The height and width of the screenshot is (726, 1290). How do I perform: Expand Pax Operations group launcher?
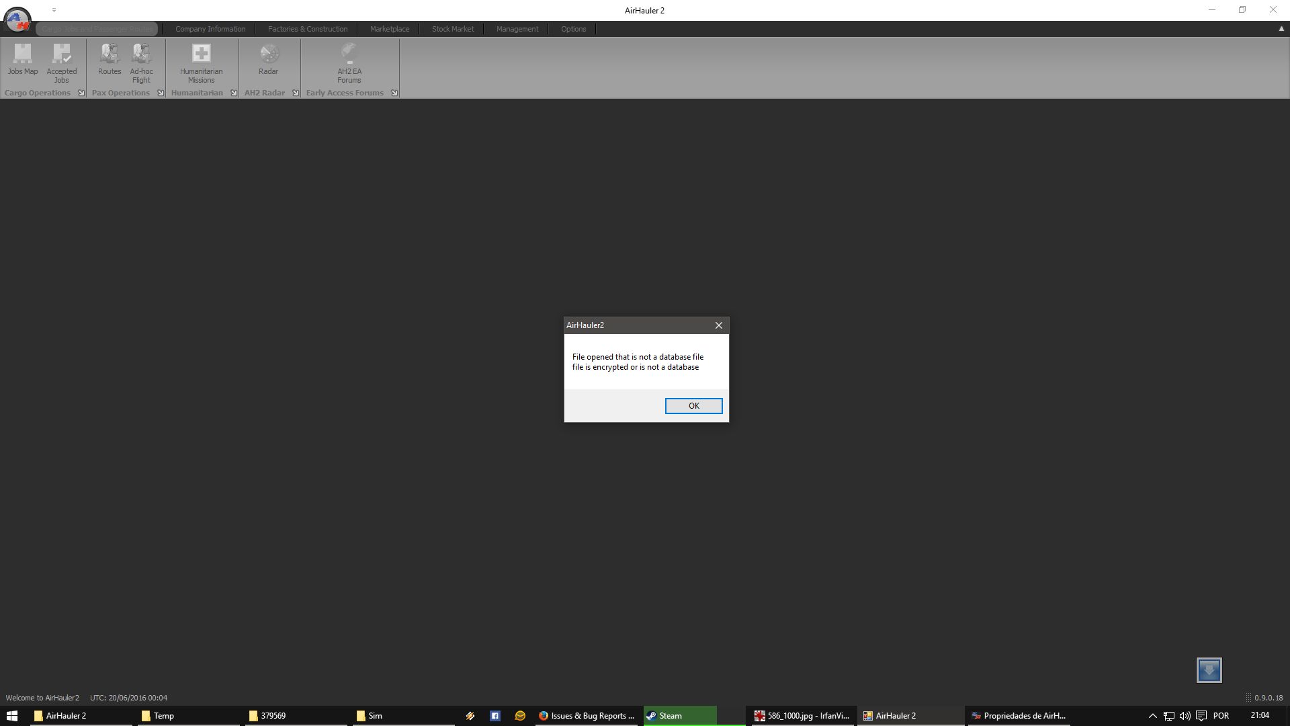point(161,93)
